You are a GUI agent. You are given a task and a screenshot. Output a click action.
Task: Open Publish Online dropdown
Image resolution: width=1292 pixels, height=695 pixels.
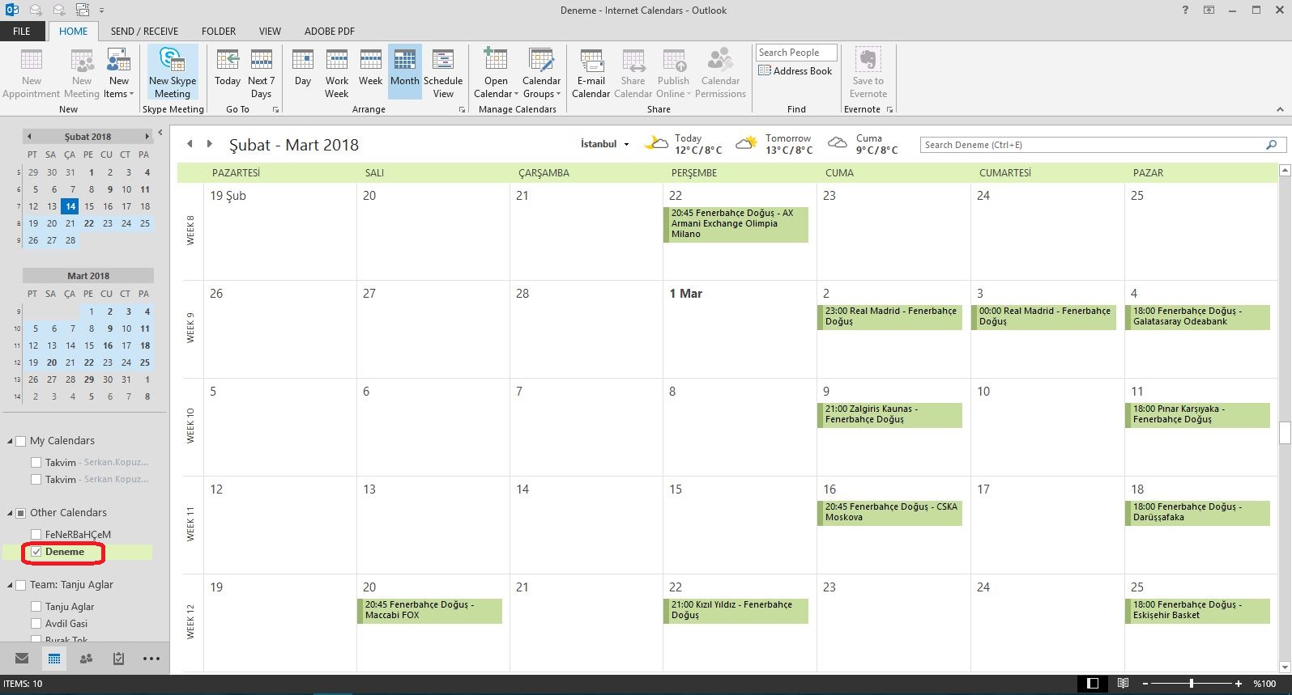673,73
